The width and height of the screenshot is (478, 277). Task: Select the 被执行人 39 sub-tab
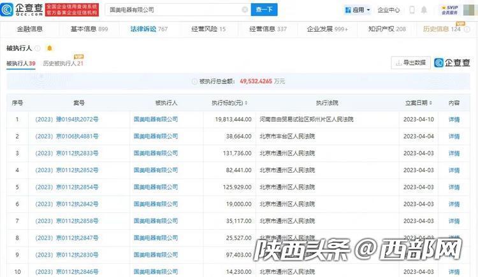click(21, 64)
